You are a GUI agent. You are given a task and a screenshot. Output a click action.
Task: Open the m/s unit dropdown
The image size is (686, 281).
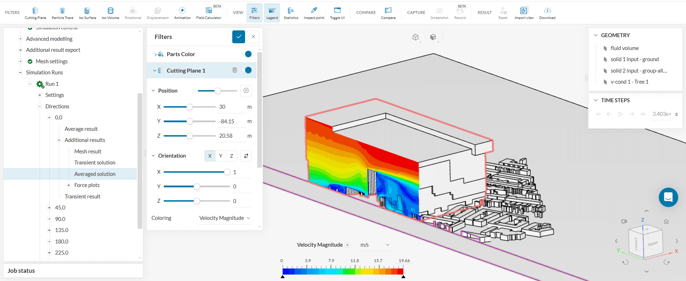374,245
